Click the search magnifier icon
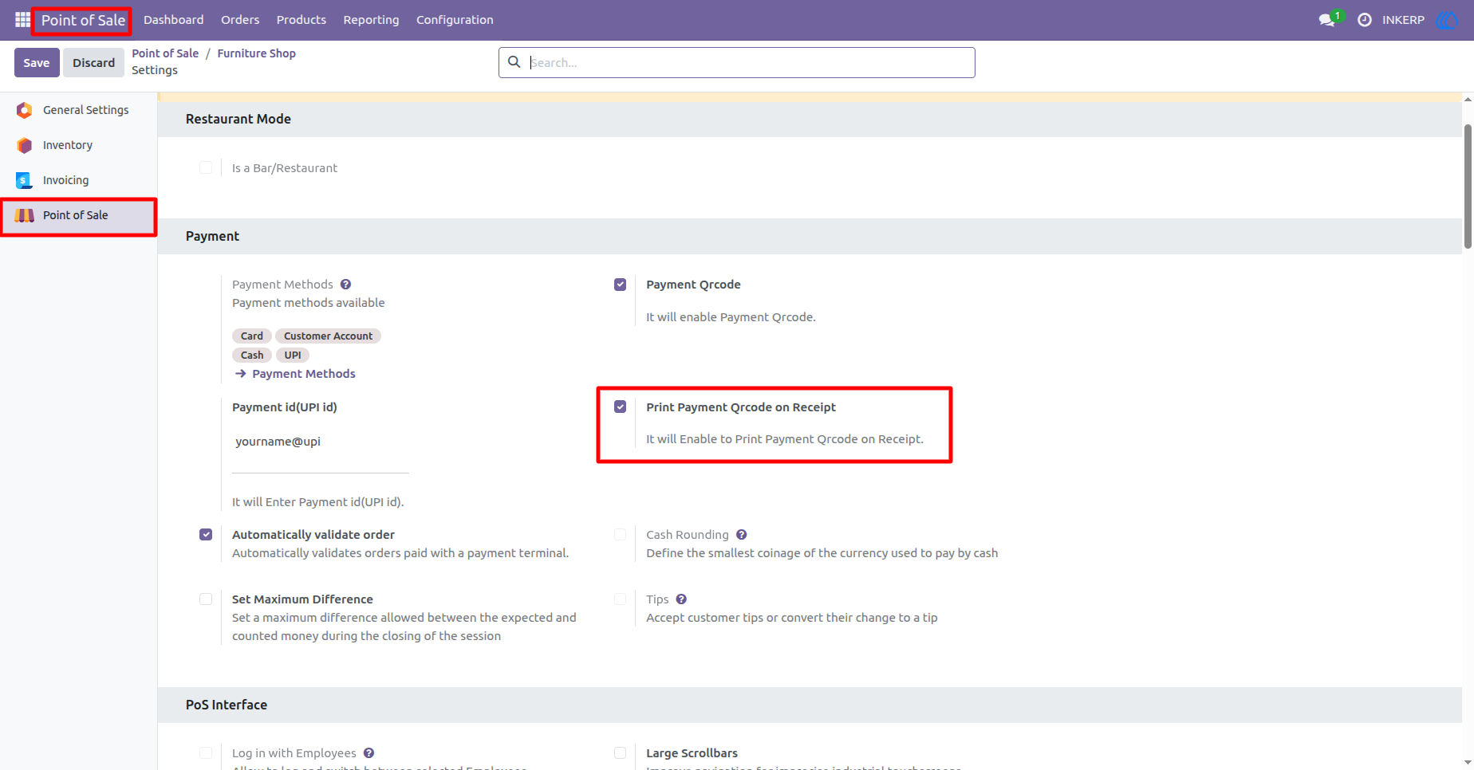Screen dimensions: 1474x770 pyautogui.click(x=514, y=62)
